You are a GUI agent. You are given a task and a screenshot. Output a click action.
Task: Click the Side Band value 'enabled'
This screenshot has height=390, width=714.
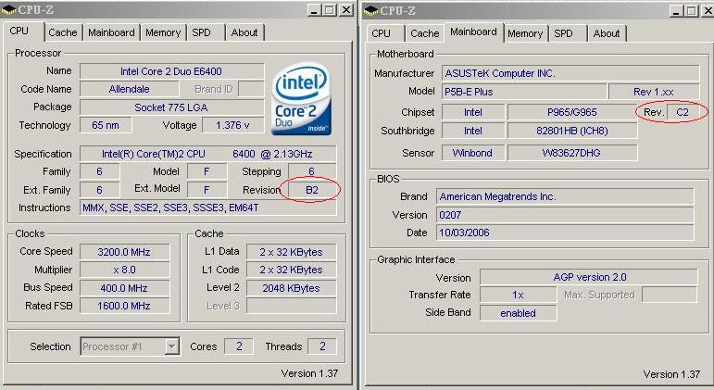[x=518, y=313]
